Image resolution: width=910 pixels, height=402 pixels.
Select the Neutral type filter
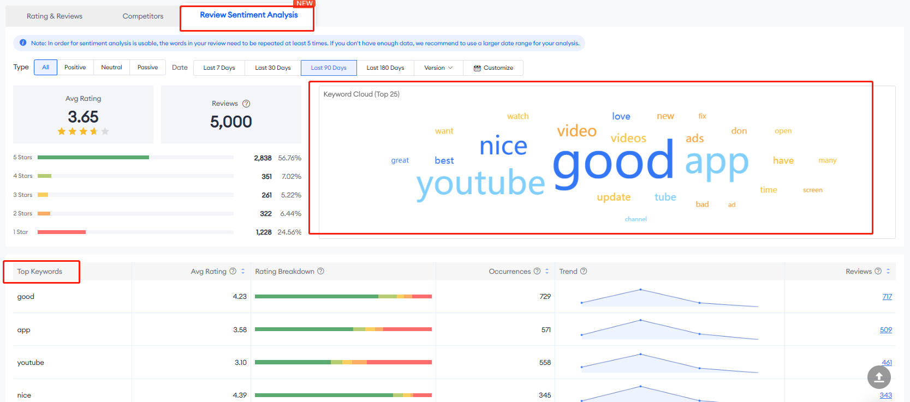(112, 68)
